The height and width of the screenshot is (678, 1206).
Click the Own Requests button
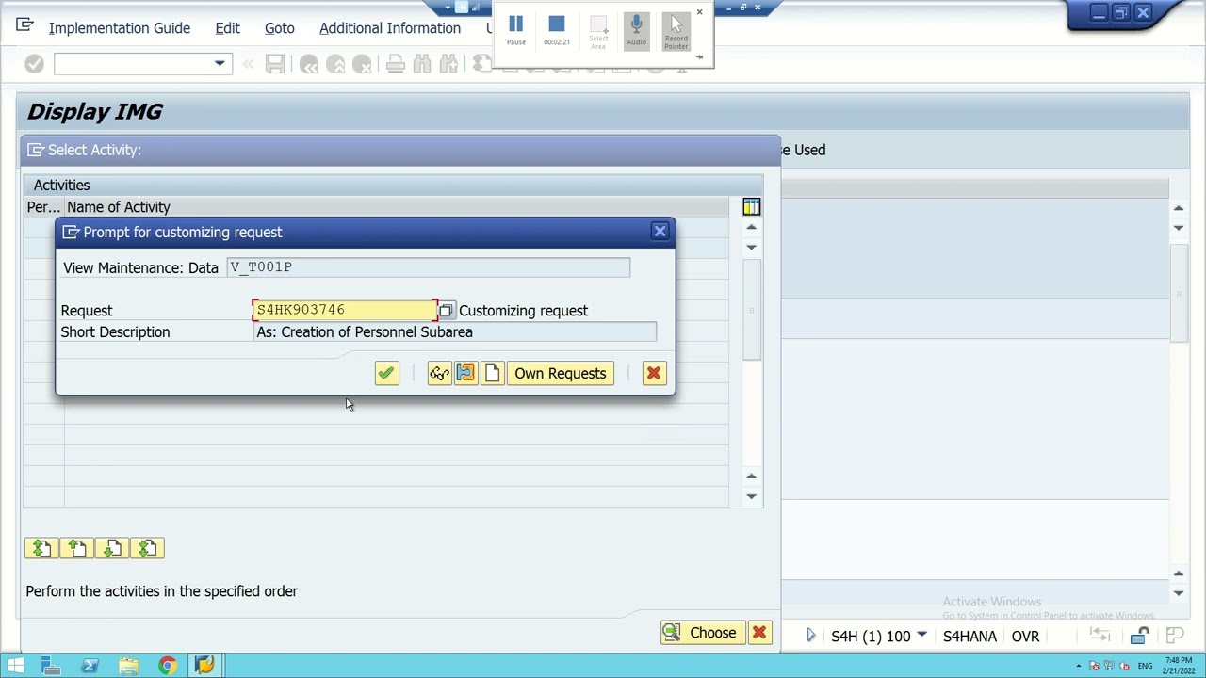pos(561,374)
